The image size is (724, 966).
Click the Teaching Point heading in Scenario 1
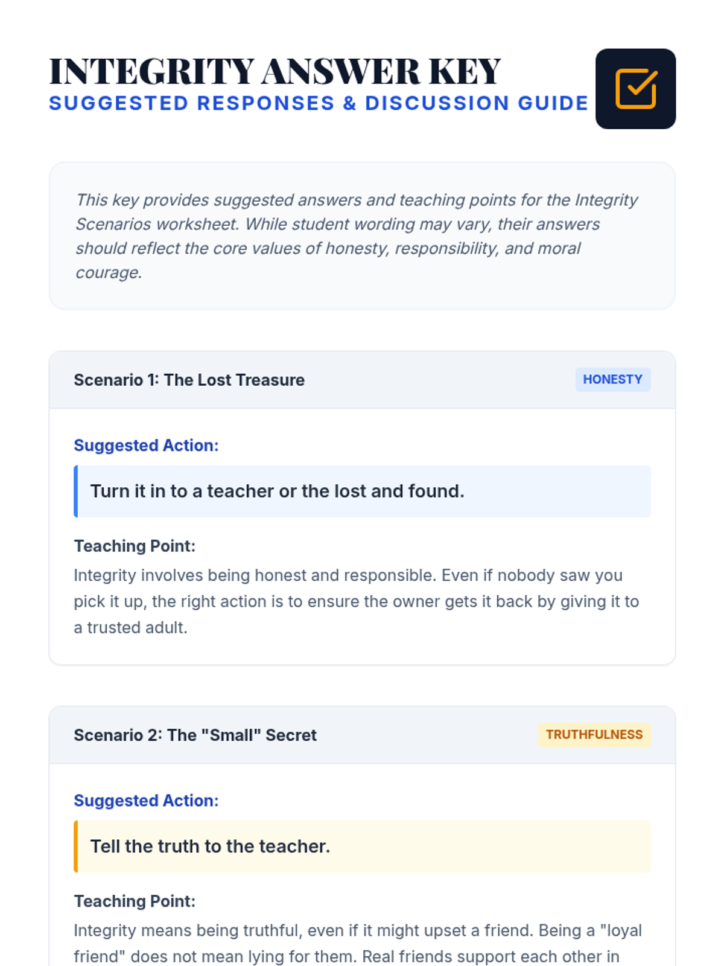click(x=135, y=546)
